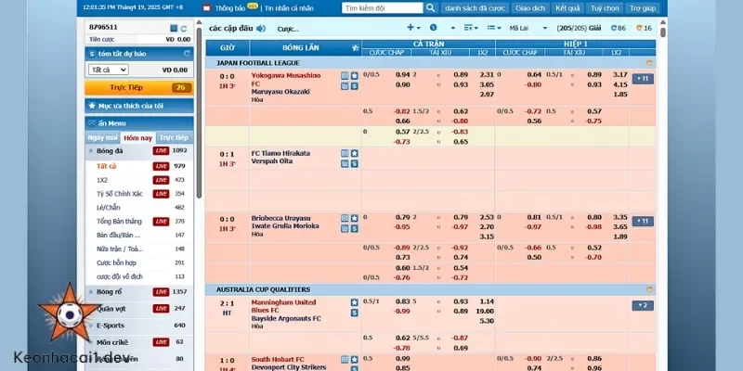Open the plus dropdown in the match toolbar
Image resolution: width=743 pixels, height=371 pixels.
tap(413, 28)
